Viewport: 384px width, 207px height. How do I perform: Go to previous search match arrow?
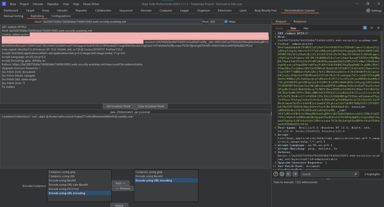[289, 174]
